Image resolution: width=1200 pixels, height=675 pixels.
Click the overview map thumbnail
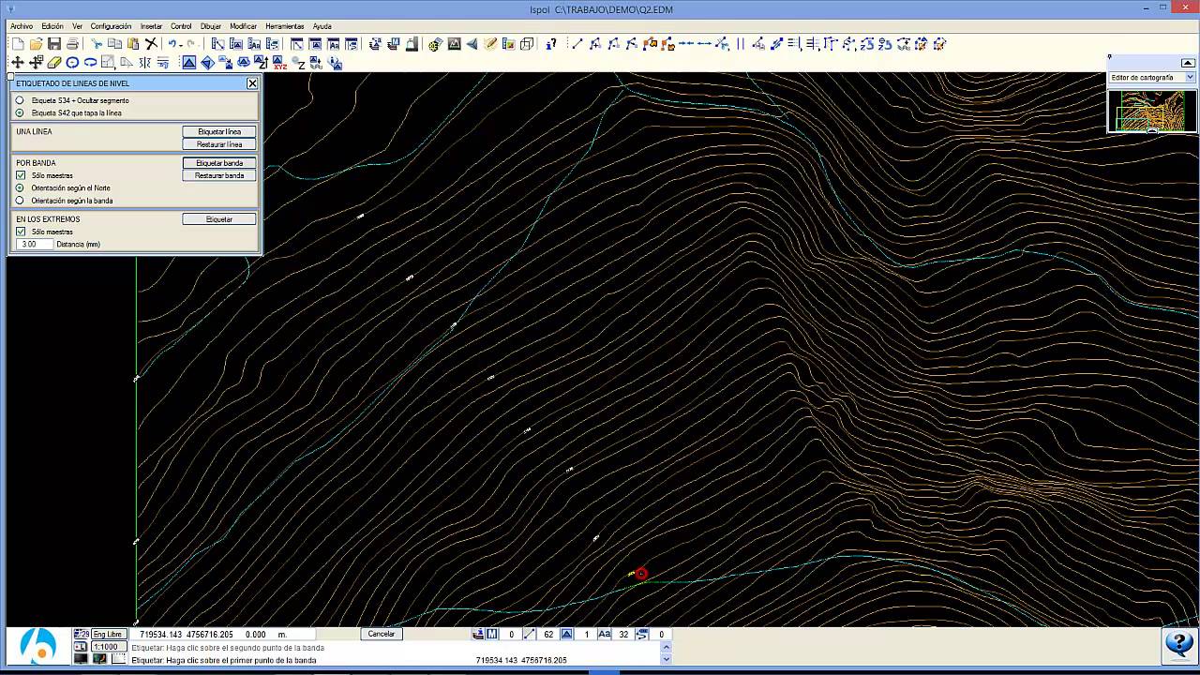[x=1152, y=110]
